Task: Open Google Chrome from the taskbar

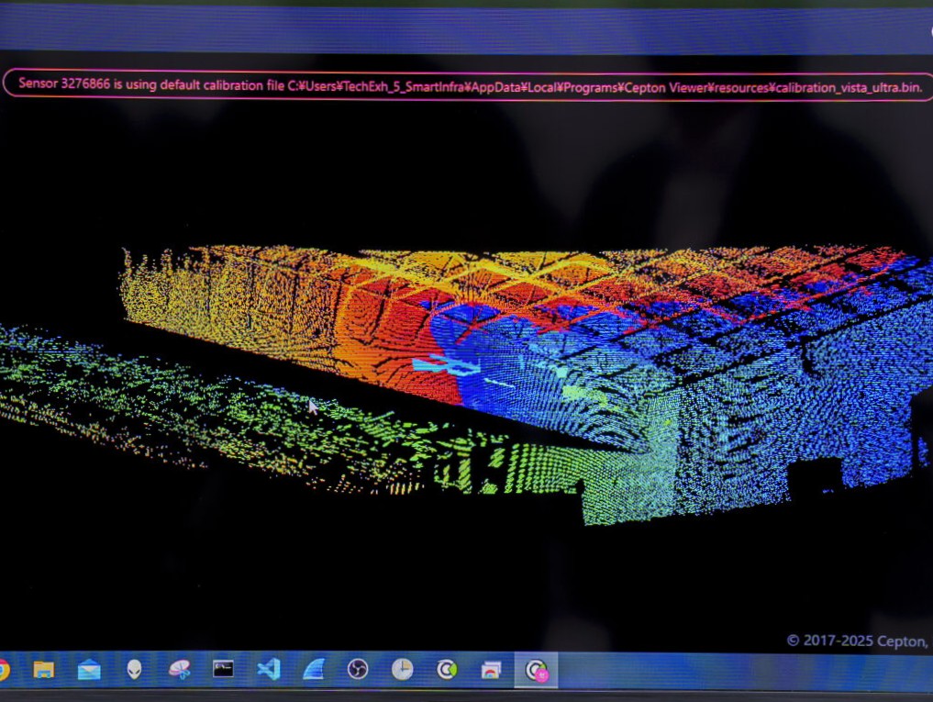Action: click(3, 670)
